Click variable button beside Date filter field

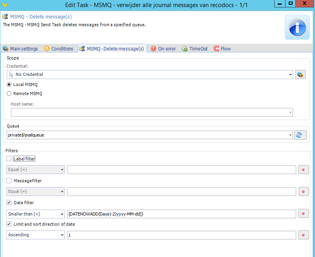[304, 214]
